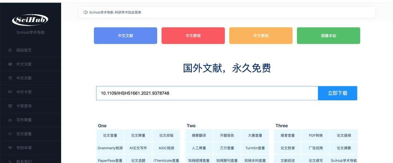Image resolution: width=393 pixels, height=163 pixels.
Task: Click the home icon beside 网站首页
Action: click(x=10, y=50)
